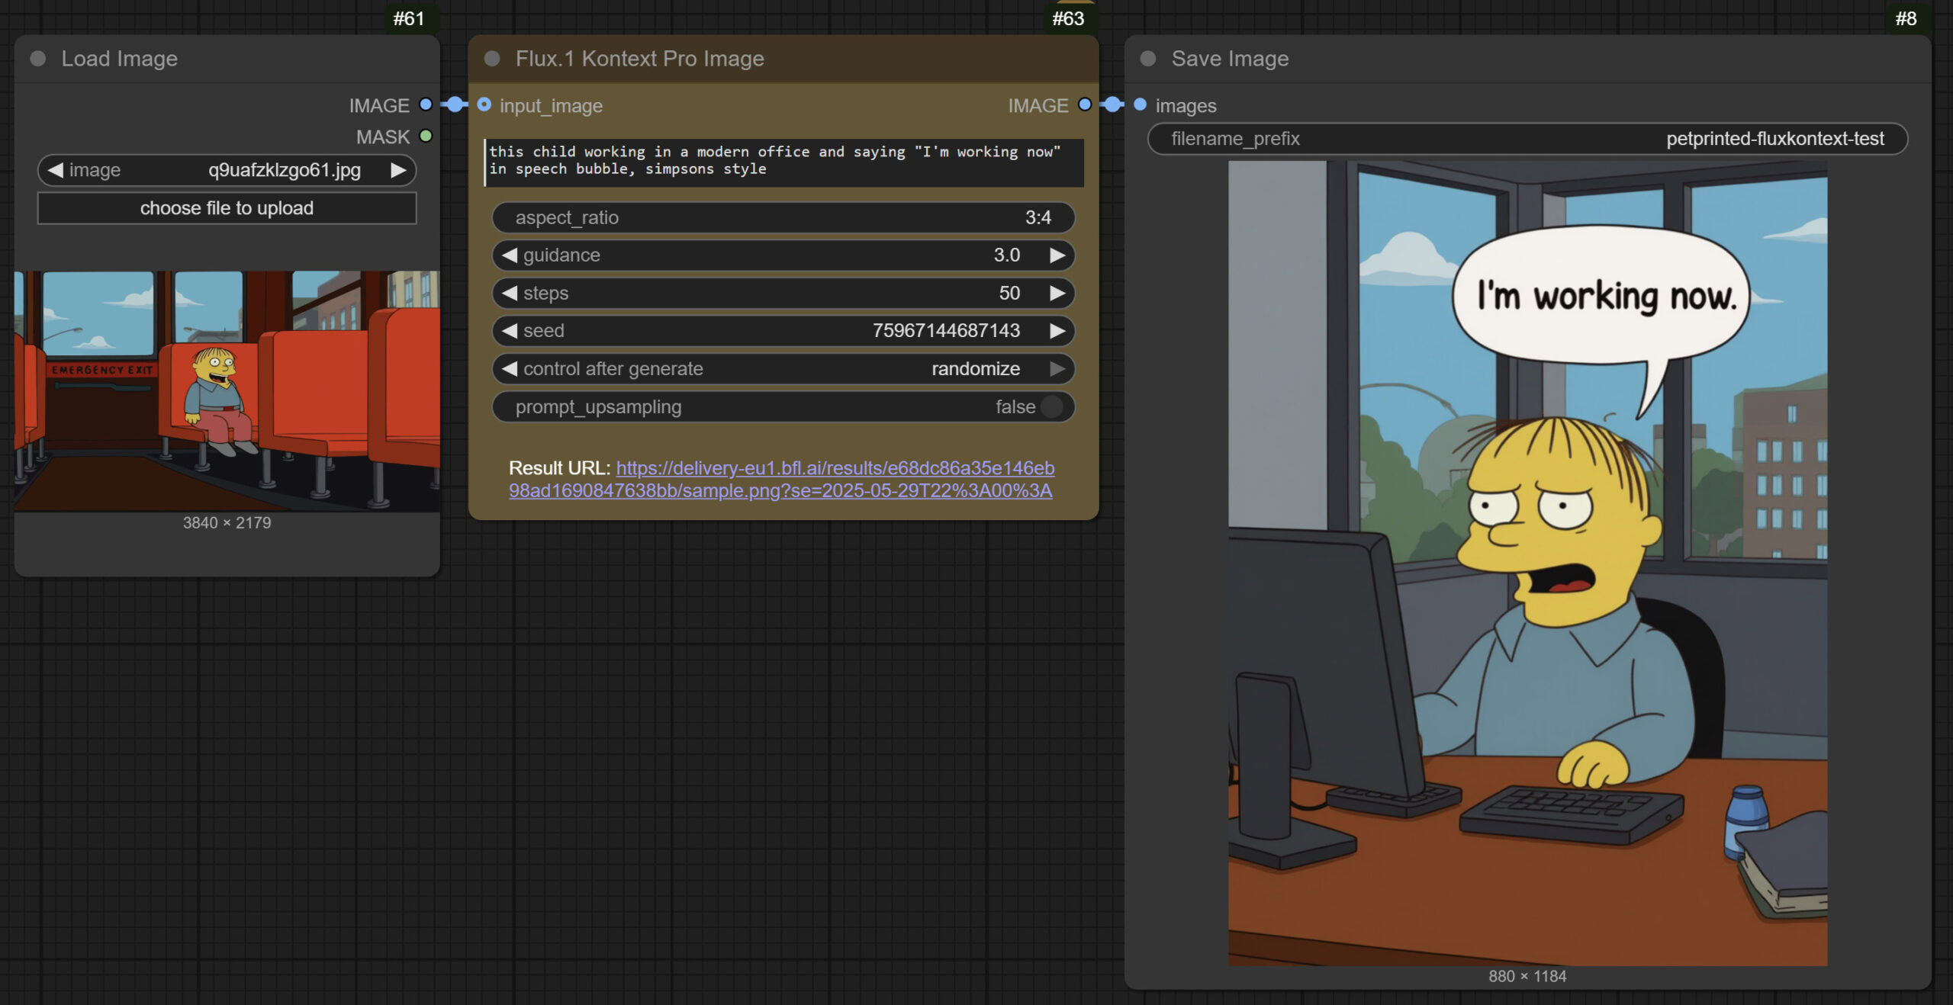Click the Save Image images input socket
Image resolution: width=1953 pixels, height=1005 pixels.
click(1140, 104)
